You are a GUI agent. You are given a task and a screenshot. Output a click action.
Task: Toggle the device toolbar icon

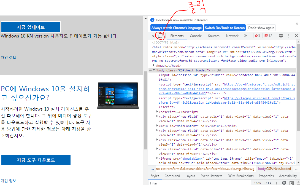click(160, 36)
